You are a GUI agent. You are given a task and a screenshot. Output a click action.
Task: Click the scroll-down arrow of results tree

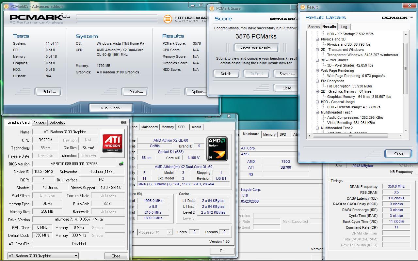point(406,130)
